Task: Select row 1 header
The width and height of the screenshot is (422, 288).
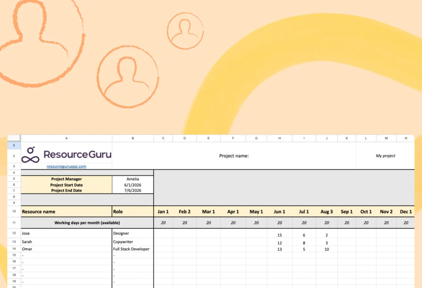Action: pyautogui.click(x=14, y=145)
